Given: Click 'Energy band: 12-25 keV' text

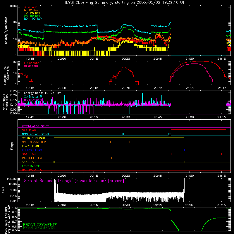Looking at the screenshot, I should [42, 93].
